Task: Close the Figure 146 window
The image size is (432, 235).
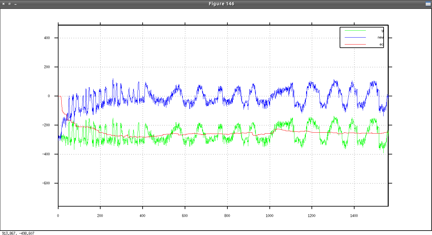Action: 3,4
